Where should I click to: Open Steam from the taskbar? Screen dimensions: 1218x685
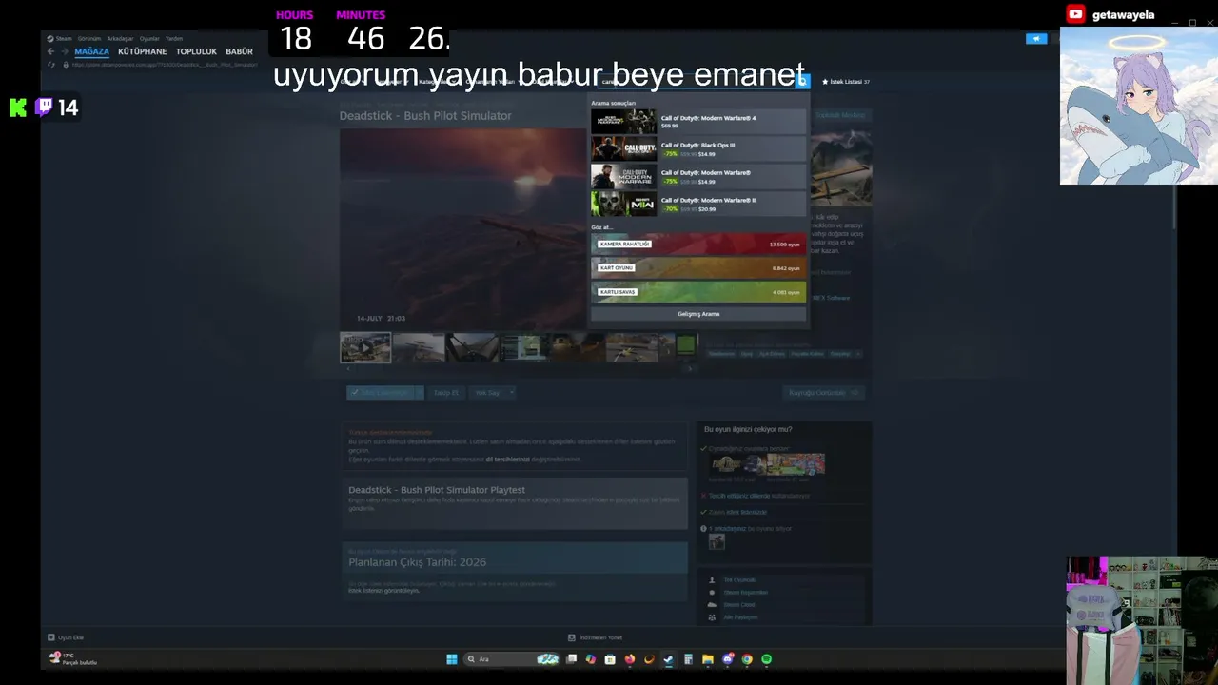pos(668,658)
